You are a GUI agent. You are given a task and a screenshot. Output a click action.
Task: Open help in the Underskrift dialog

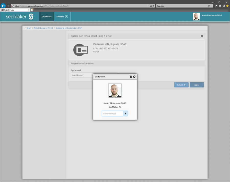click(131, 77)
